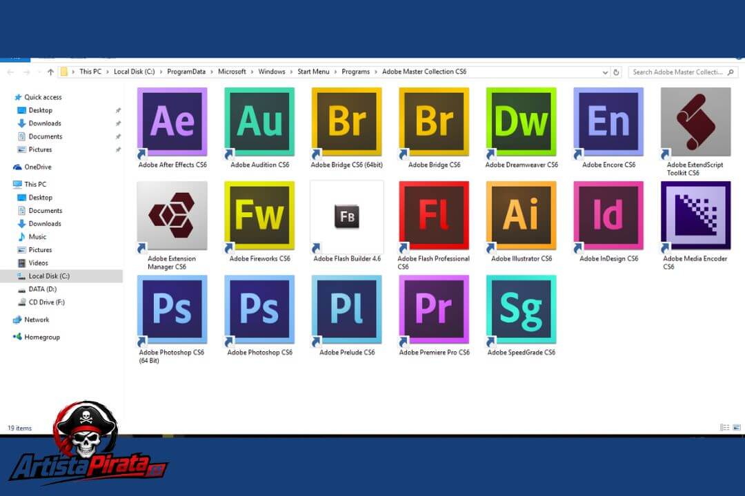
Task: Launch Adobe Dreamweaver CS6 shortcut
Action: tap(521, 122)
